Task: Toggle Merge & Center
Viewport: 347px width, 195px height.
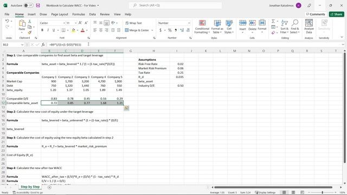Action: (x=137, y=30)
